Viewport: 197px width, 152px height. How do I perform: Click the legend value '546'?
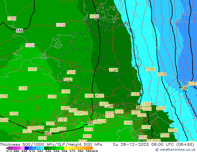56,151
